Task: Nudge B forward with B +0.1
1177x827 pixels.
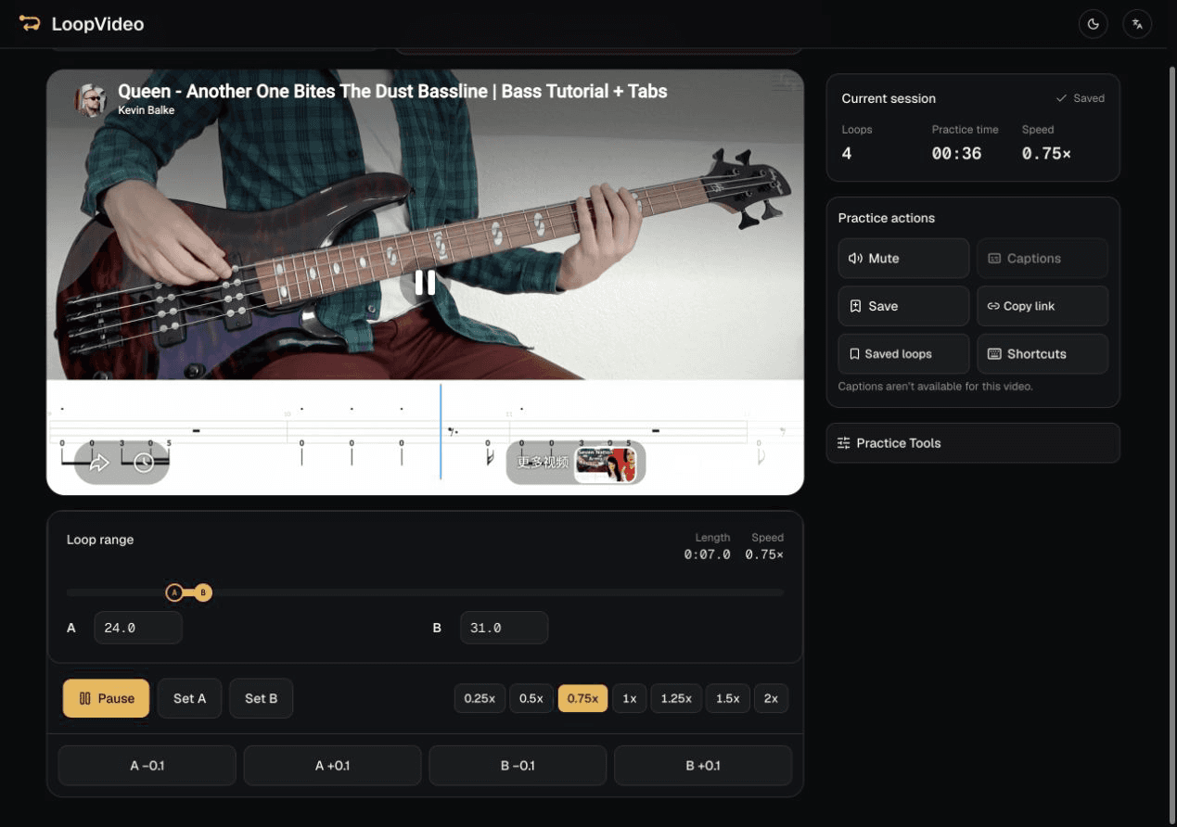Action: (703, 766)
